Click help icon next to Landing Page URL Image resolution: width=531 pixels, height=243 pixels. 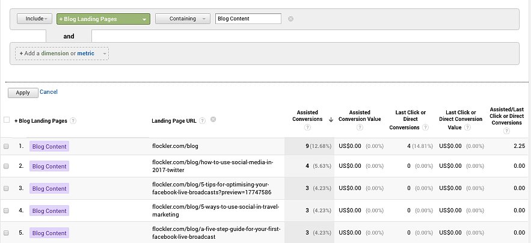(202, 121)
